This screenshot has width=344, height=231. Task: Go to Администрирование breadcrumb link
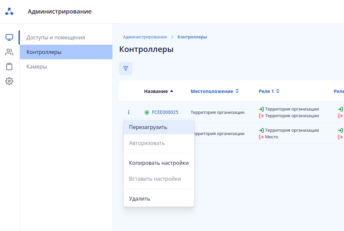point(145,37)
